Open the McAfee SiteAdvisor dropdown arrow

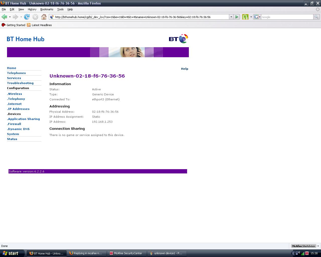point(318,246)
